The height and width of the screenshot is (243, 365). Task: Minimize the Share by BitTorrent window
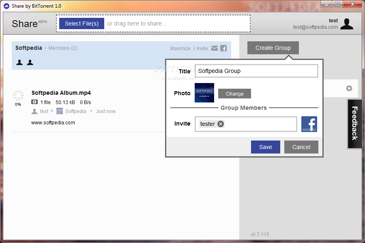[326, 4]
